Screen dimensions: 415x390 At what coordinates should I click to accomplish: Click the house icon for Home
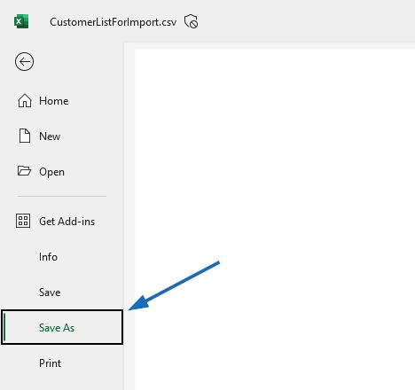(25, 101)
